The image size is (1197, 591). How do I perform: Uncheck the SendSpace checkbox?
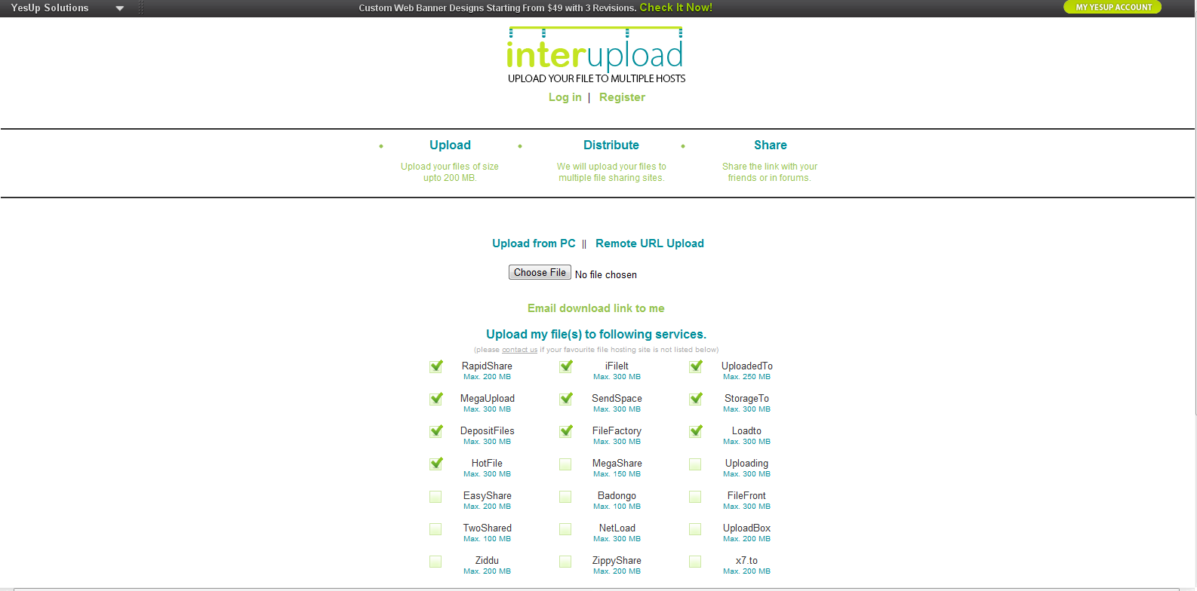point(565,399)
